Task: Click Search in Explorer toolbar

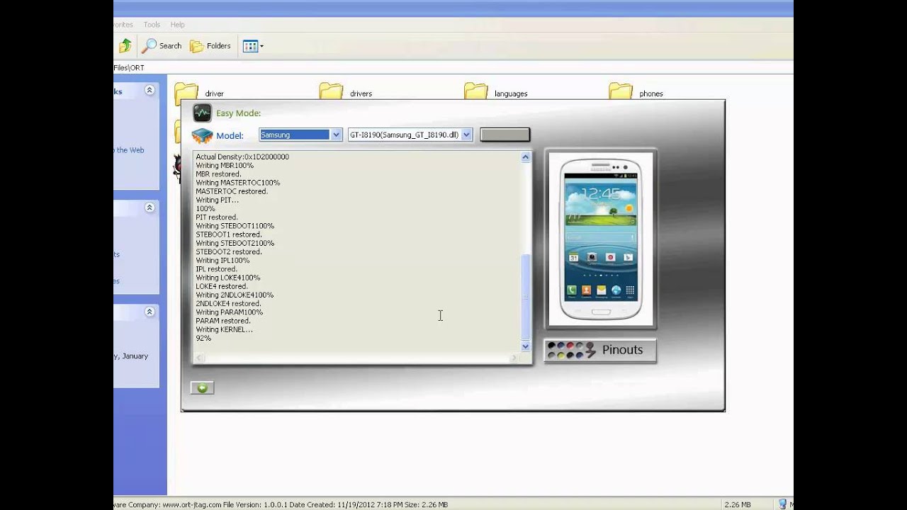Action: click(162, 46)
